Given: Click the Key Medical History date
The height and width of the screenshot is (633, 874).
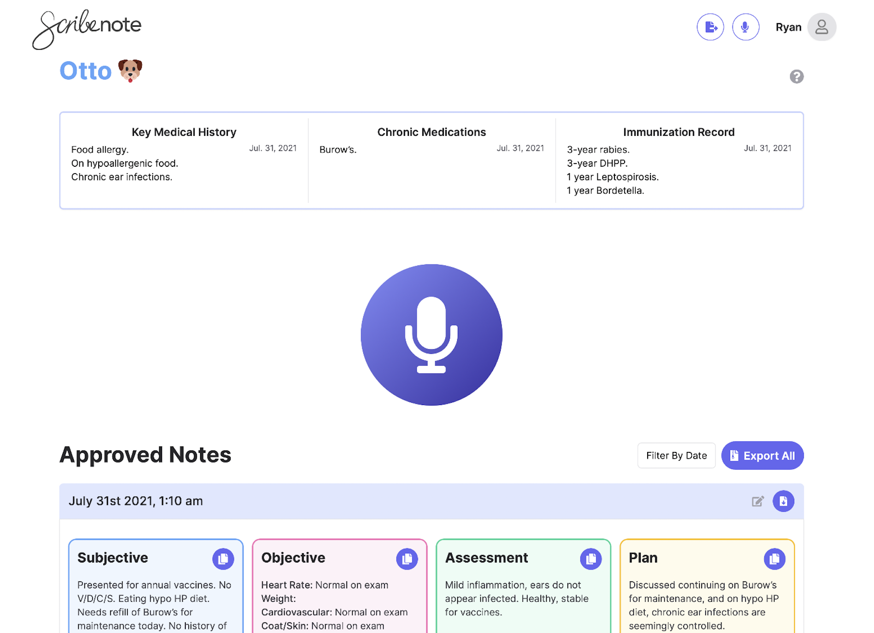Looking at the screenshot, I should tap(273, 148).
